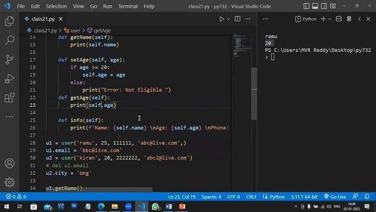Open PowerPoint from taskbar
This screenshot has width=376, height=212.
[182, 207]
